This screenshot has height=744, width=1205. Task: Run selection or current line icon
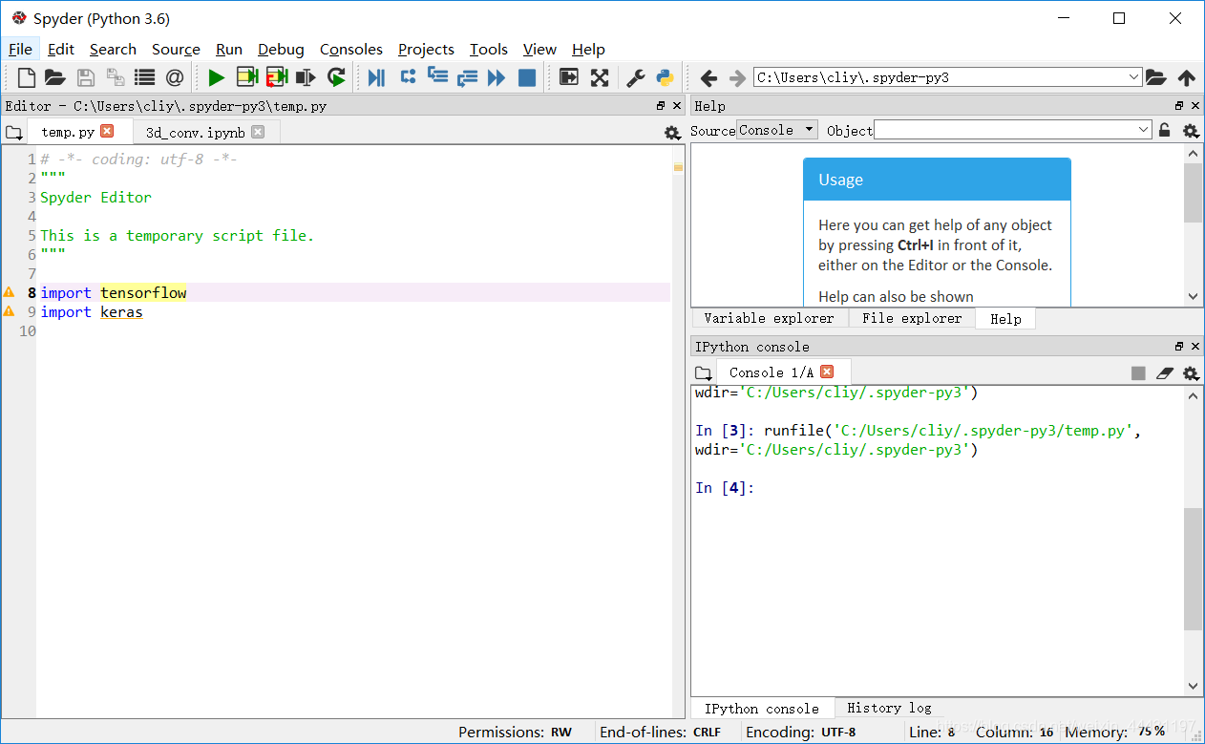306,77
